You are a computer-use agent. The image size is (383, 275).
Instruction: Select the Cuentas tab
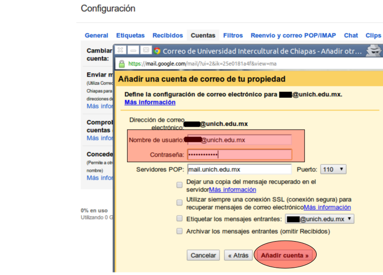[203, 35]
